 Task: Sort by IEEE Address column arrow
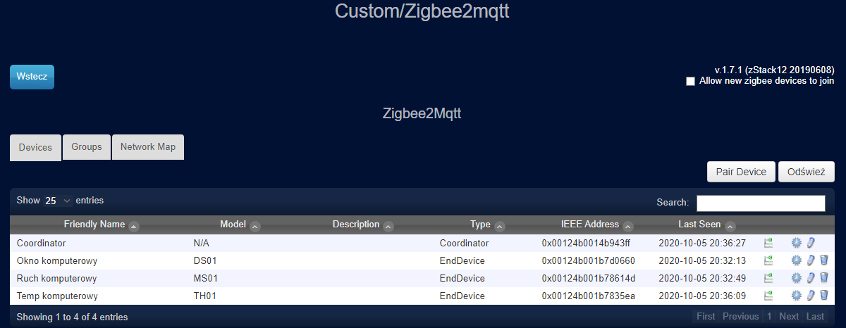point(628,226)
